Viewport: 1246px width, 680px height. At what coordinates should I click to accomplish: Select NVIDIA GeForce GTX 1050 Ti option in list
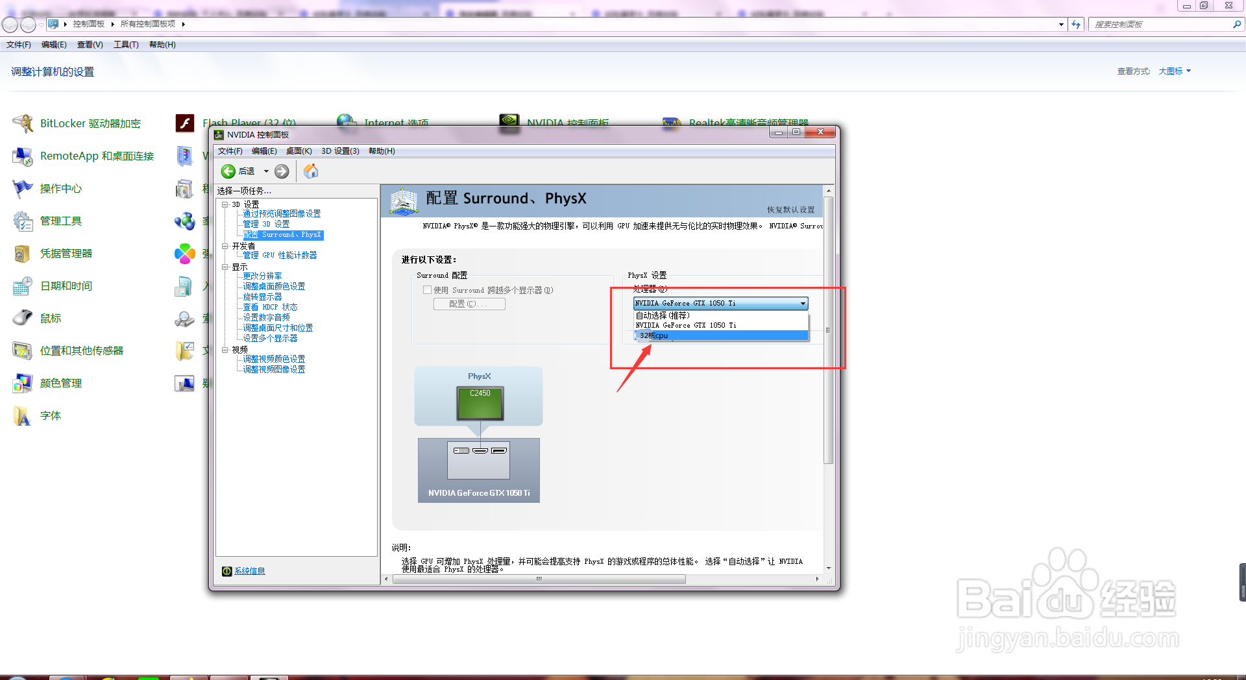720,325
